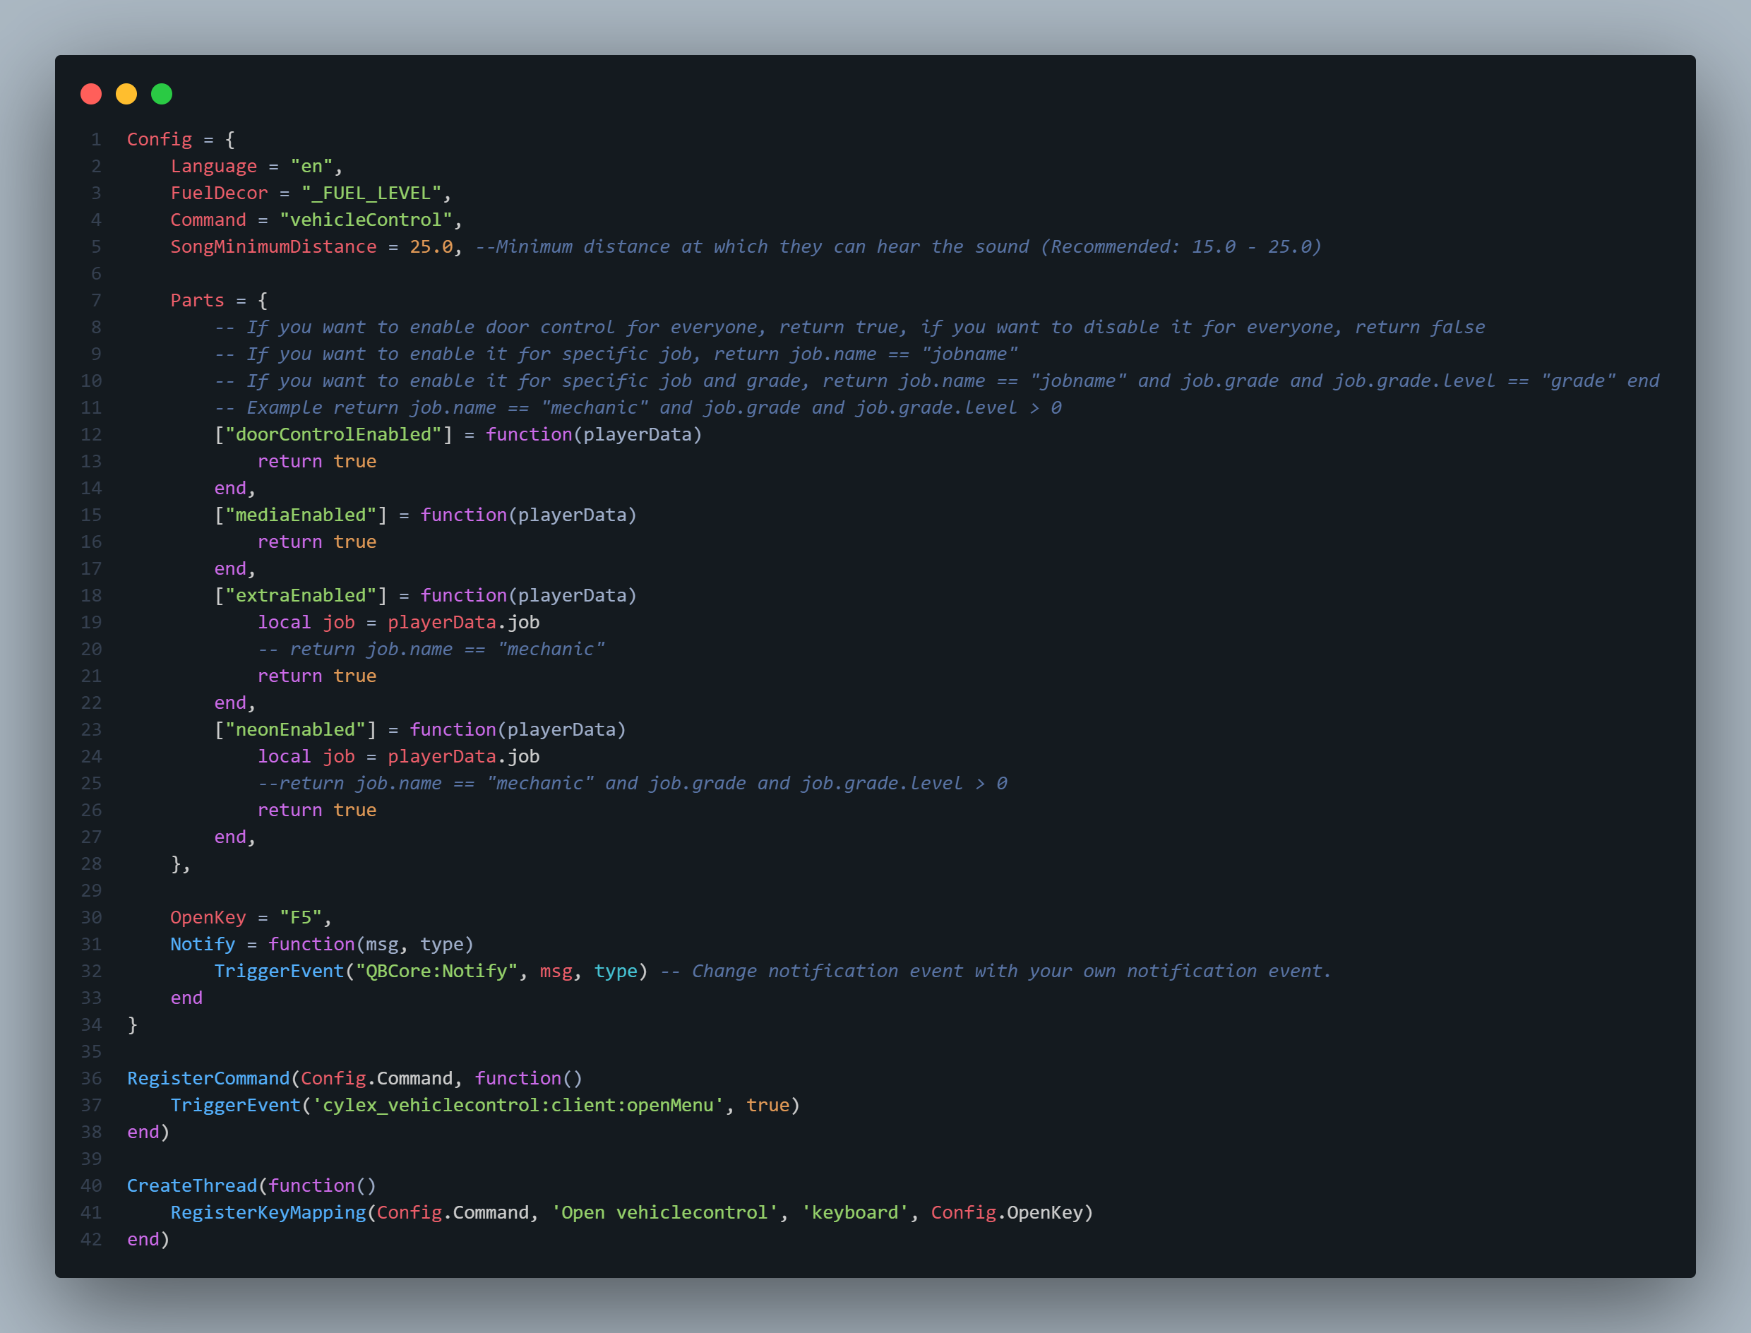Viewport: 1751px width, 1333px height.
Task: Click the "neonEnabled" key
Action: (295, 730)
